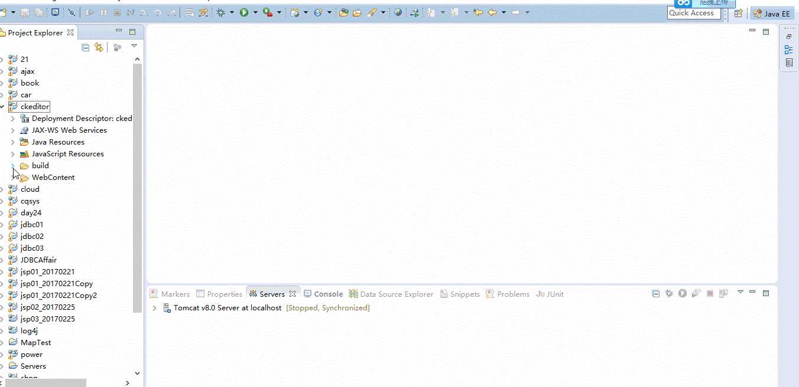Expand the Deployment Descriptor node
This screenshot has height=387, width=799.
coord(12,119)
